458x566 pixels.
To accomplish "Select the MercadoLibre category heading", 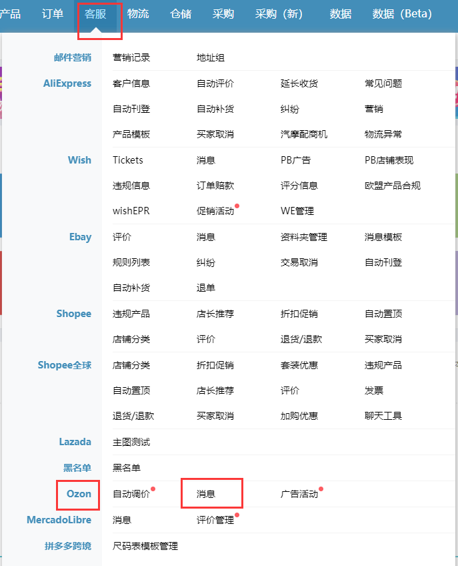I will click(x=59, y=520).
